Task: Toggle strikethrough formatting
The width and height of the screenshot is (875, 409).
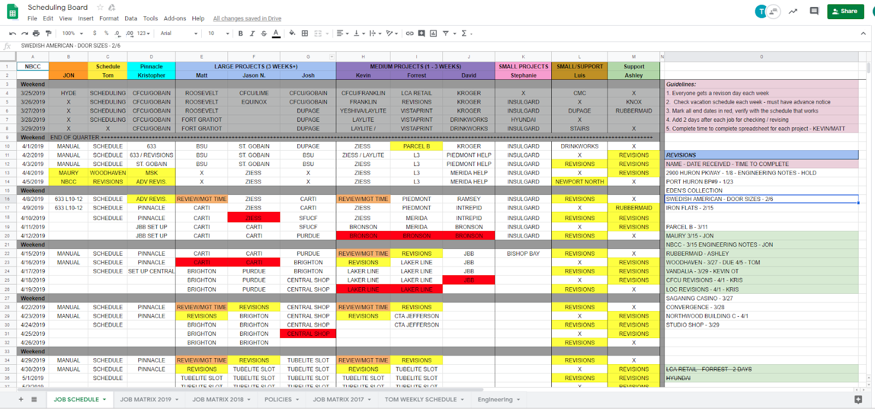Action: (x=264, y=33)
